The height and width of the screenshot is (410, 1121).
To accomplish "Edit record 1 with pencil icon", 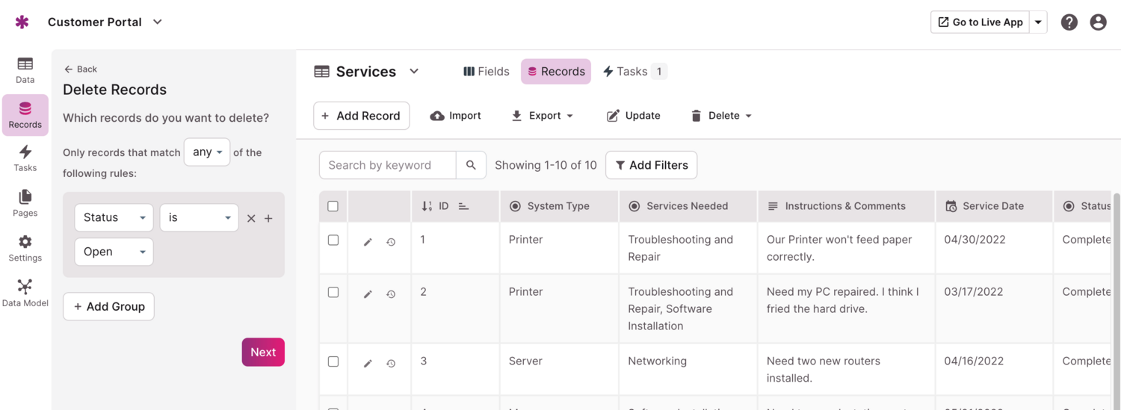I will pyautogui.click(x=368, y=242).
